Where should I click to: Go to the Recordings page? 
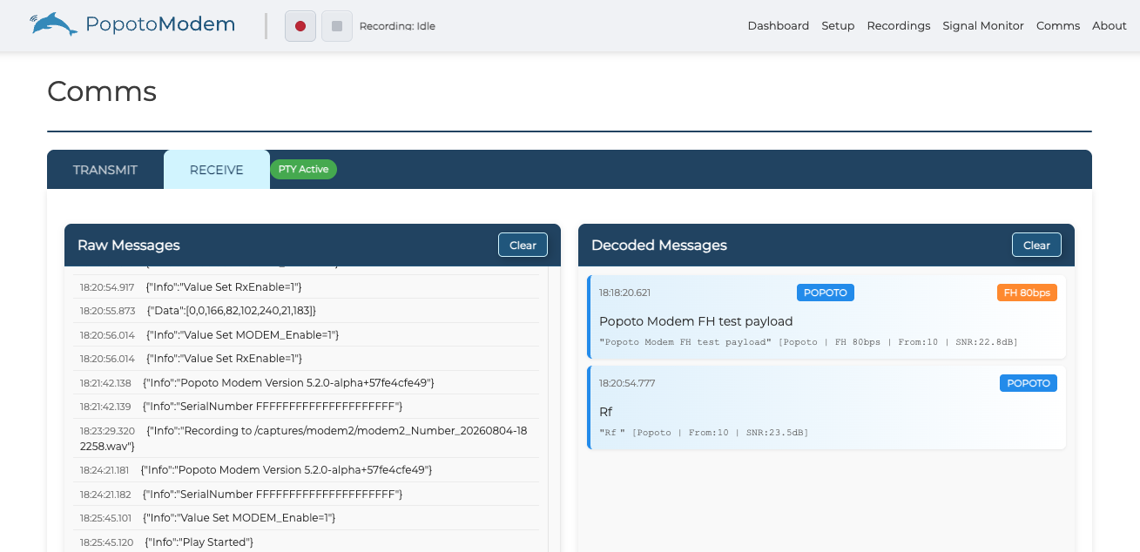pos(899,26)
